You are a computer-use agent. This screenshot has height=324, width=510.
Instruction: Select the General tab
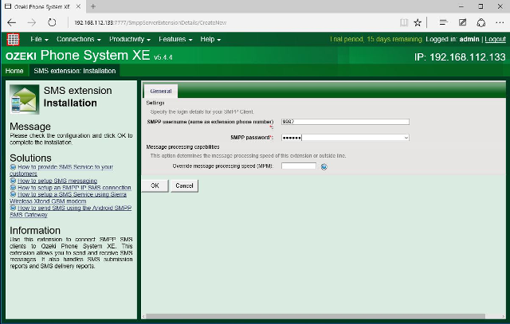(161, 91)
